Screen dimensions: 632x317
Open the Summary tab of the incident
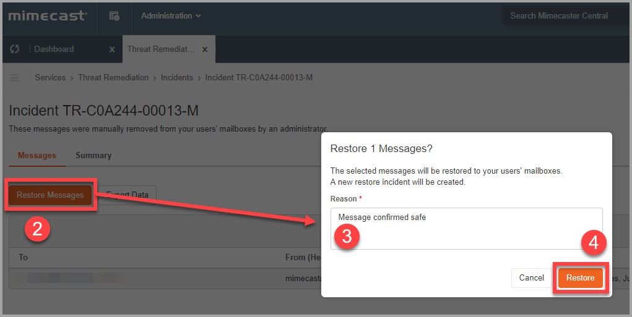(x=93, y=156)
